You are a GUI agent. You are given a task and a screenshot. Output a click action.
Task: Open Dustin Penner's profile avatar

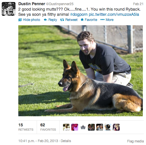coord(9,9)
